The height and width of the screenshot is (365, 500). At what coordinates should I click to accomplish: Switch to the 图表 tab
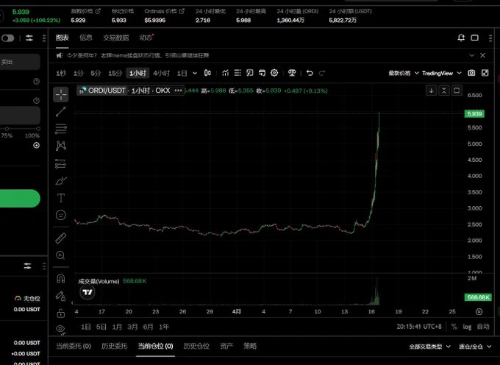point(63,38)
